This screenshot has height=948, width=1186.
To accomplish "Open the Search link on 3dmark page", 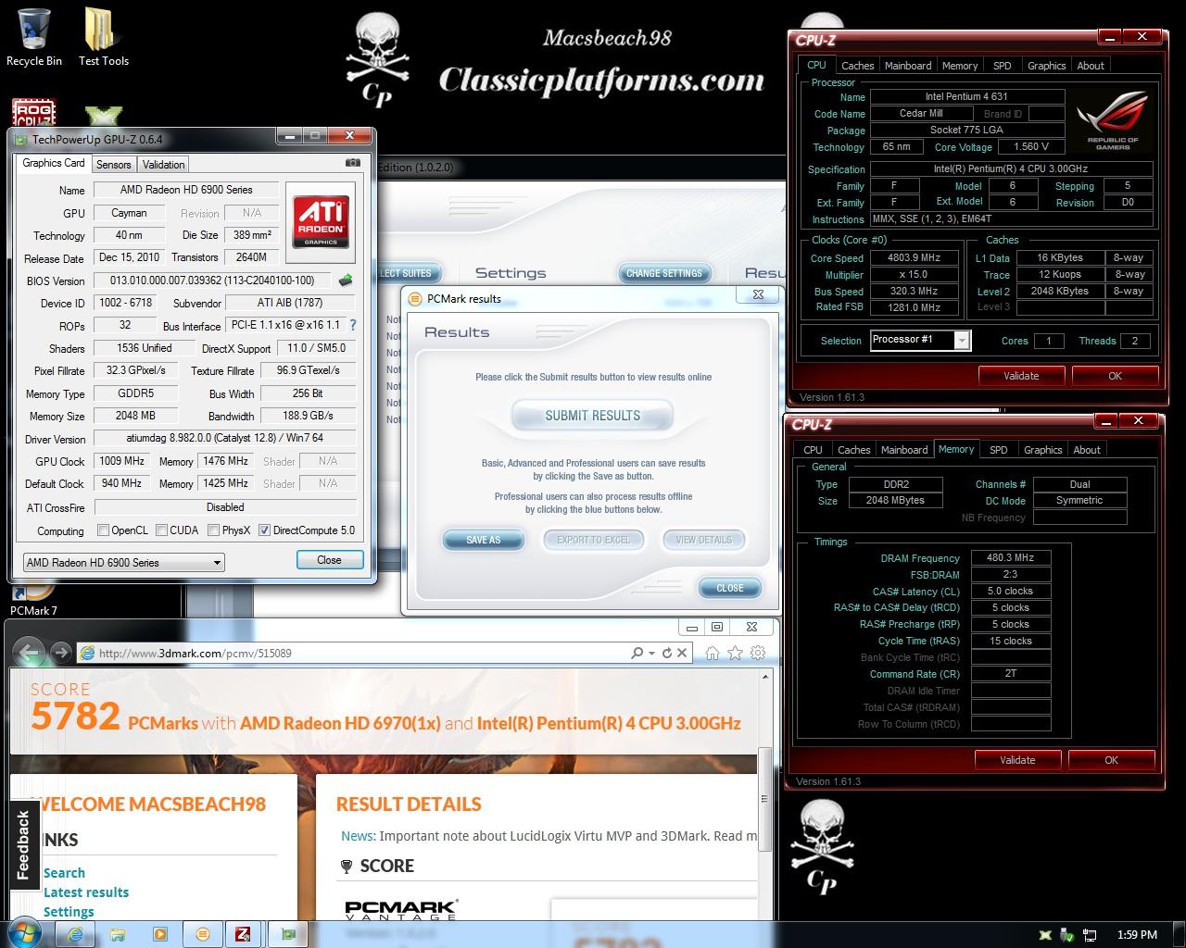I will click(64, 873).
